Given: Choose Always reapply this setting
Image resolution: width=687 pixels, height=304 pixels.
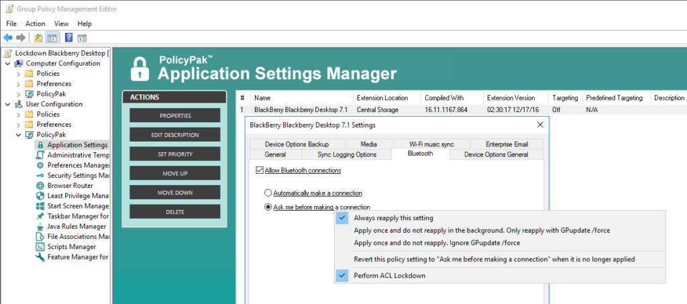Looking at the screenshot, I should tap(500, 217).
